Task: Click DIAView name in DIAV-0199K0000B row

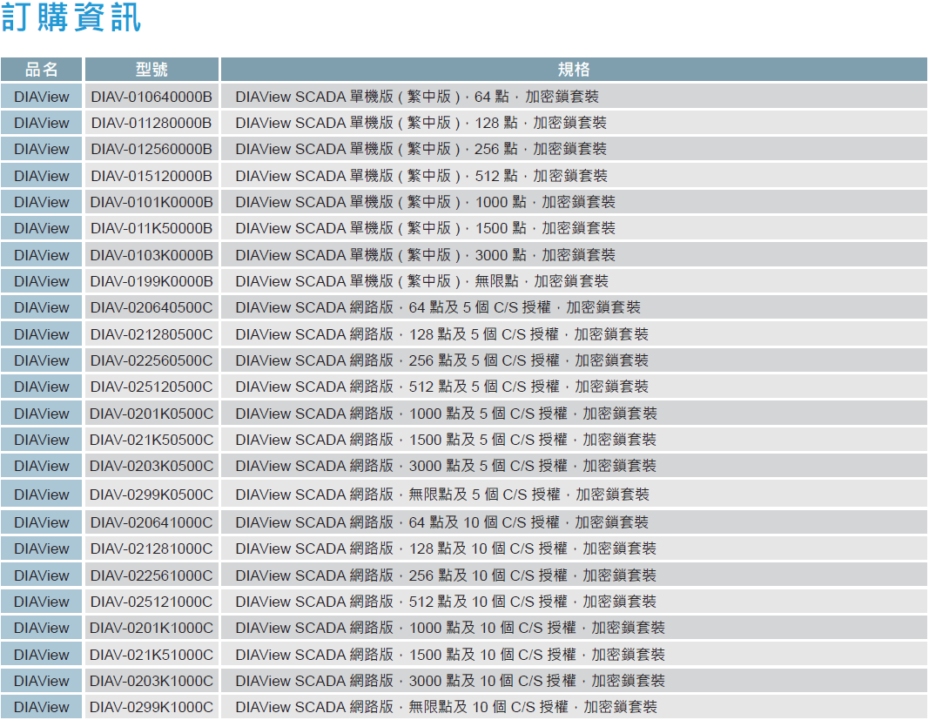Action: coord(42,281)
